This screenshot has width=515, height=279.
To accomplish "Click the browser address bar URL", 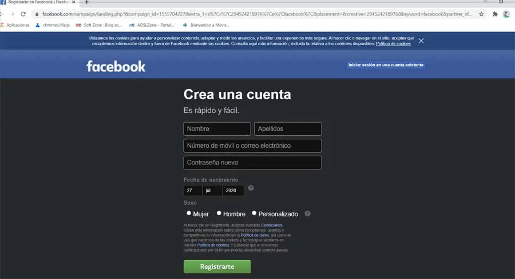I will pyautogui.click(x=257, y=14).
